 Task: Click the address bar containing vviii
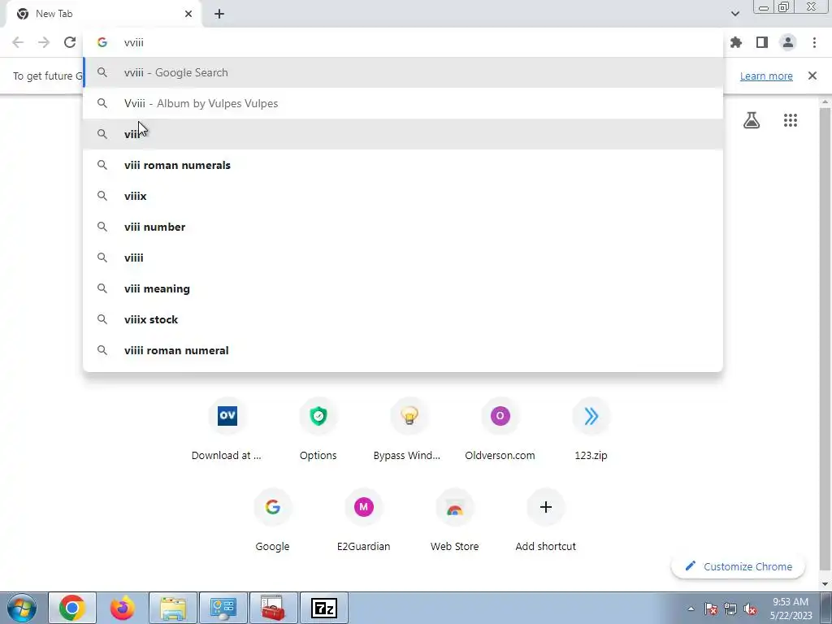(403, 42)
